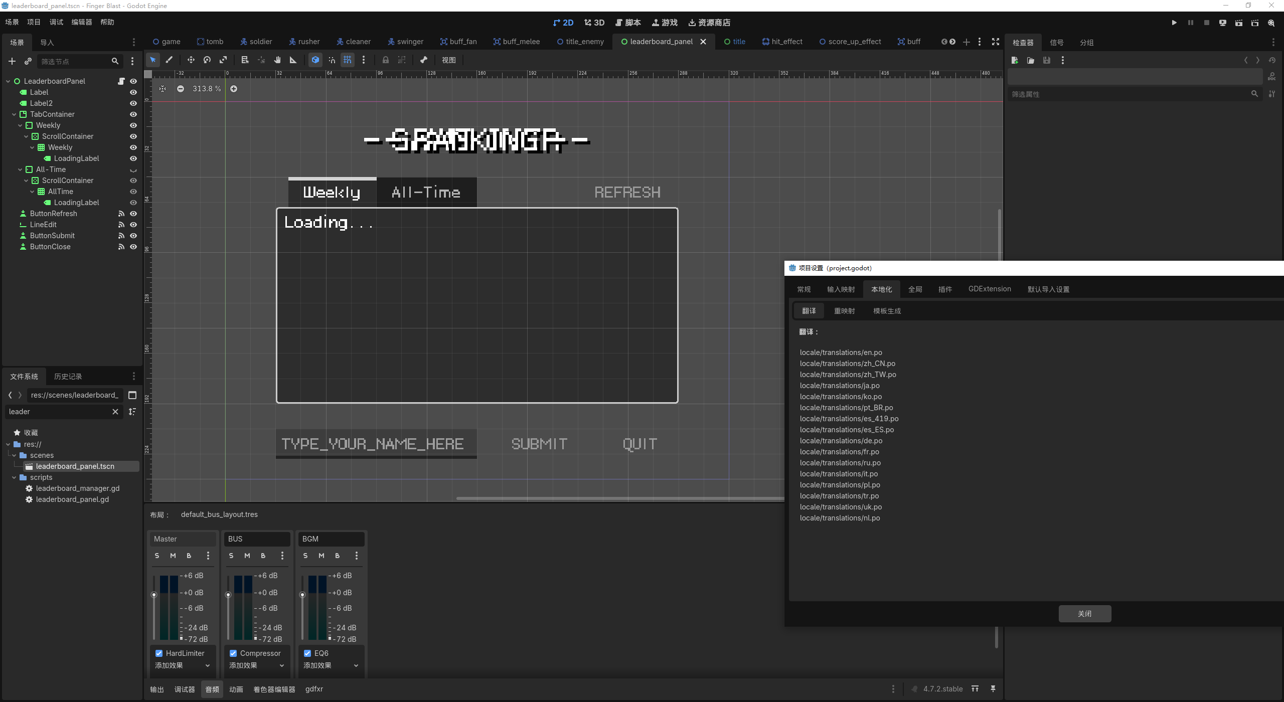Click the 关闭 button in project settings
The image size is (1284, 702).
pos(1085,614)
